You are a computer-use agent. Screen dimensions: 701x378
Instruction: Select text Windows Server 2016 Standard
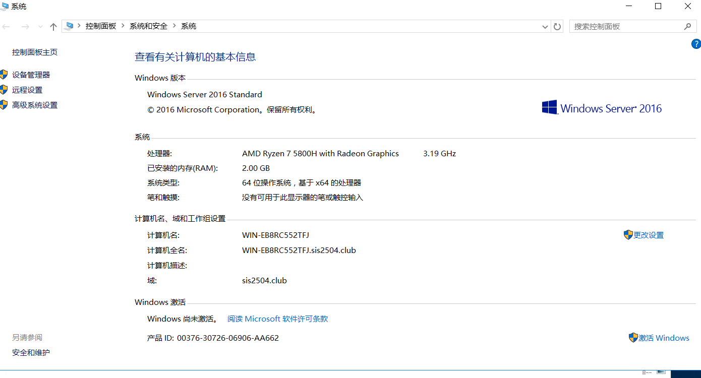204,95
